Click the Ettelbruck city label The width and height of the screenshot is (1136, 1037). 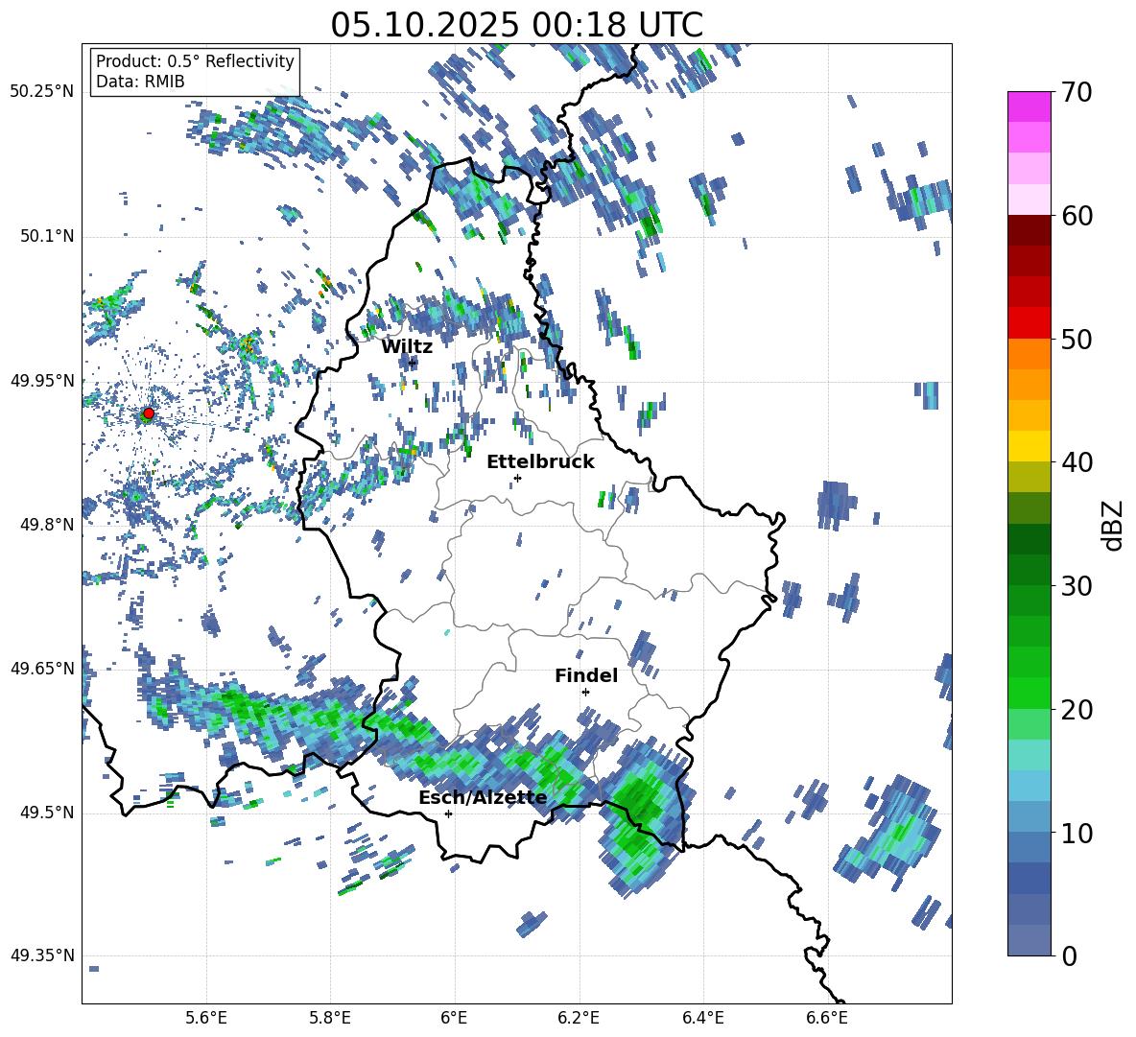(x=540, y=462)
